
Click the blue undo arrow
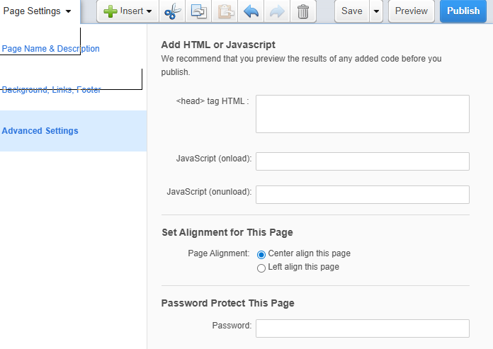click(x=251, y=11)
